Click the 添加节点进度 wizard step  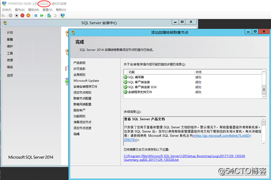click(x=82, y=128)
